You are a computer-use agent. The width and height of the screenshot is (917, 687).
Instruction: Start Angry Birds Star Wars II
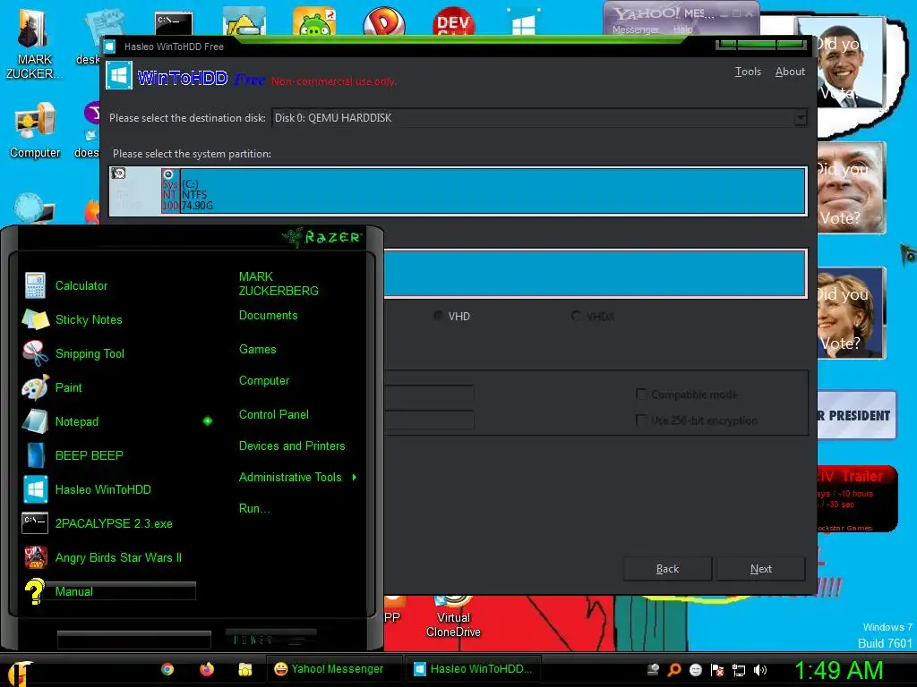click(118, 557)
